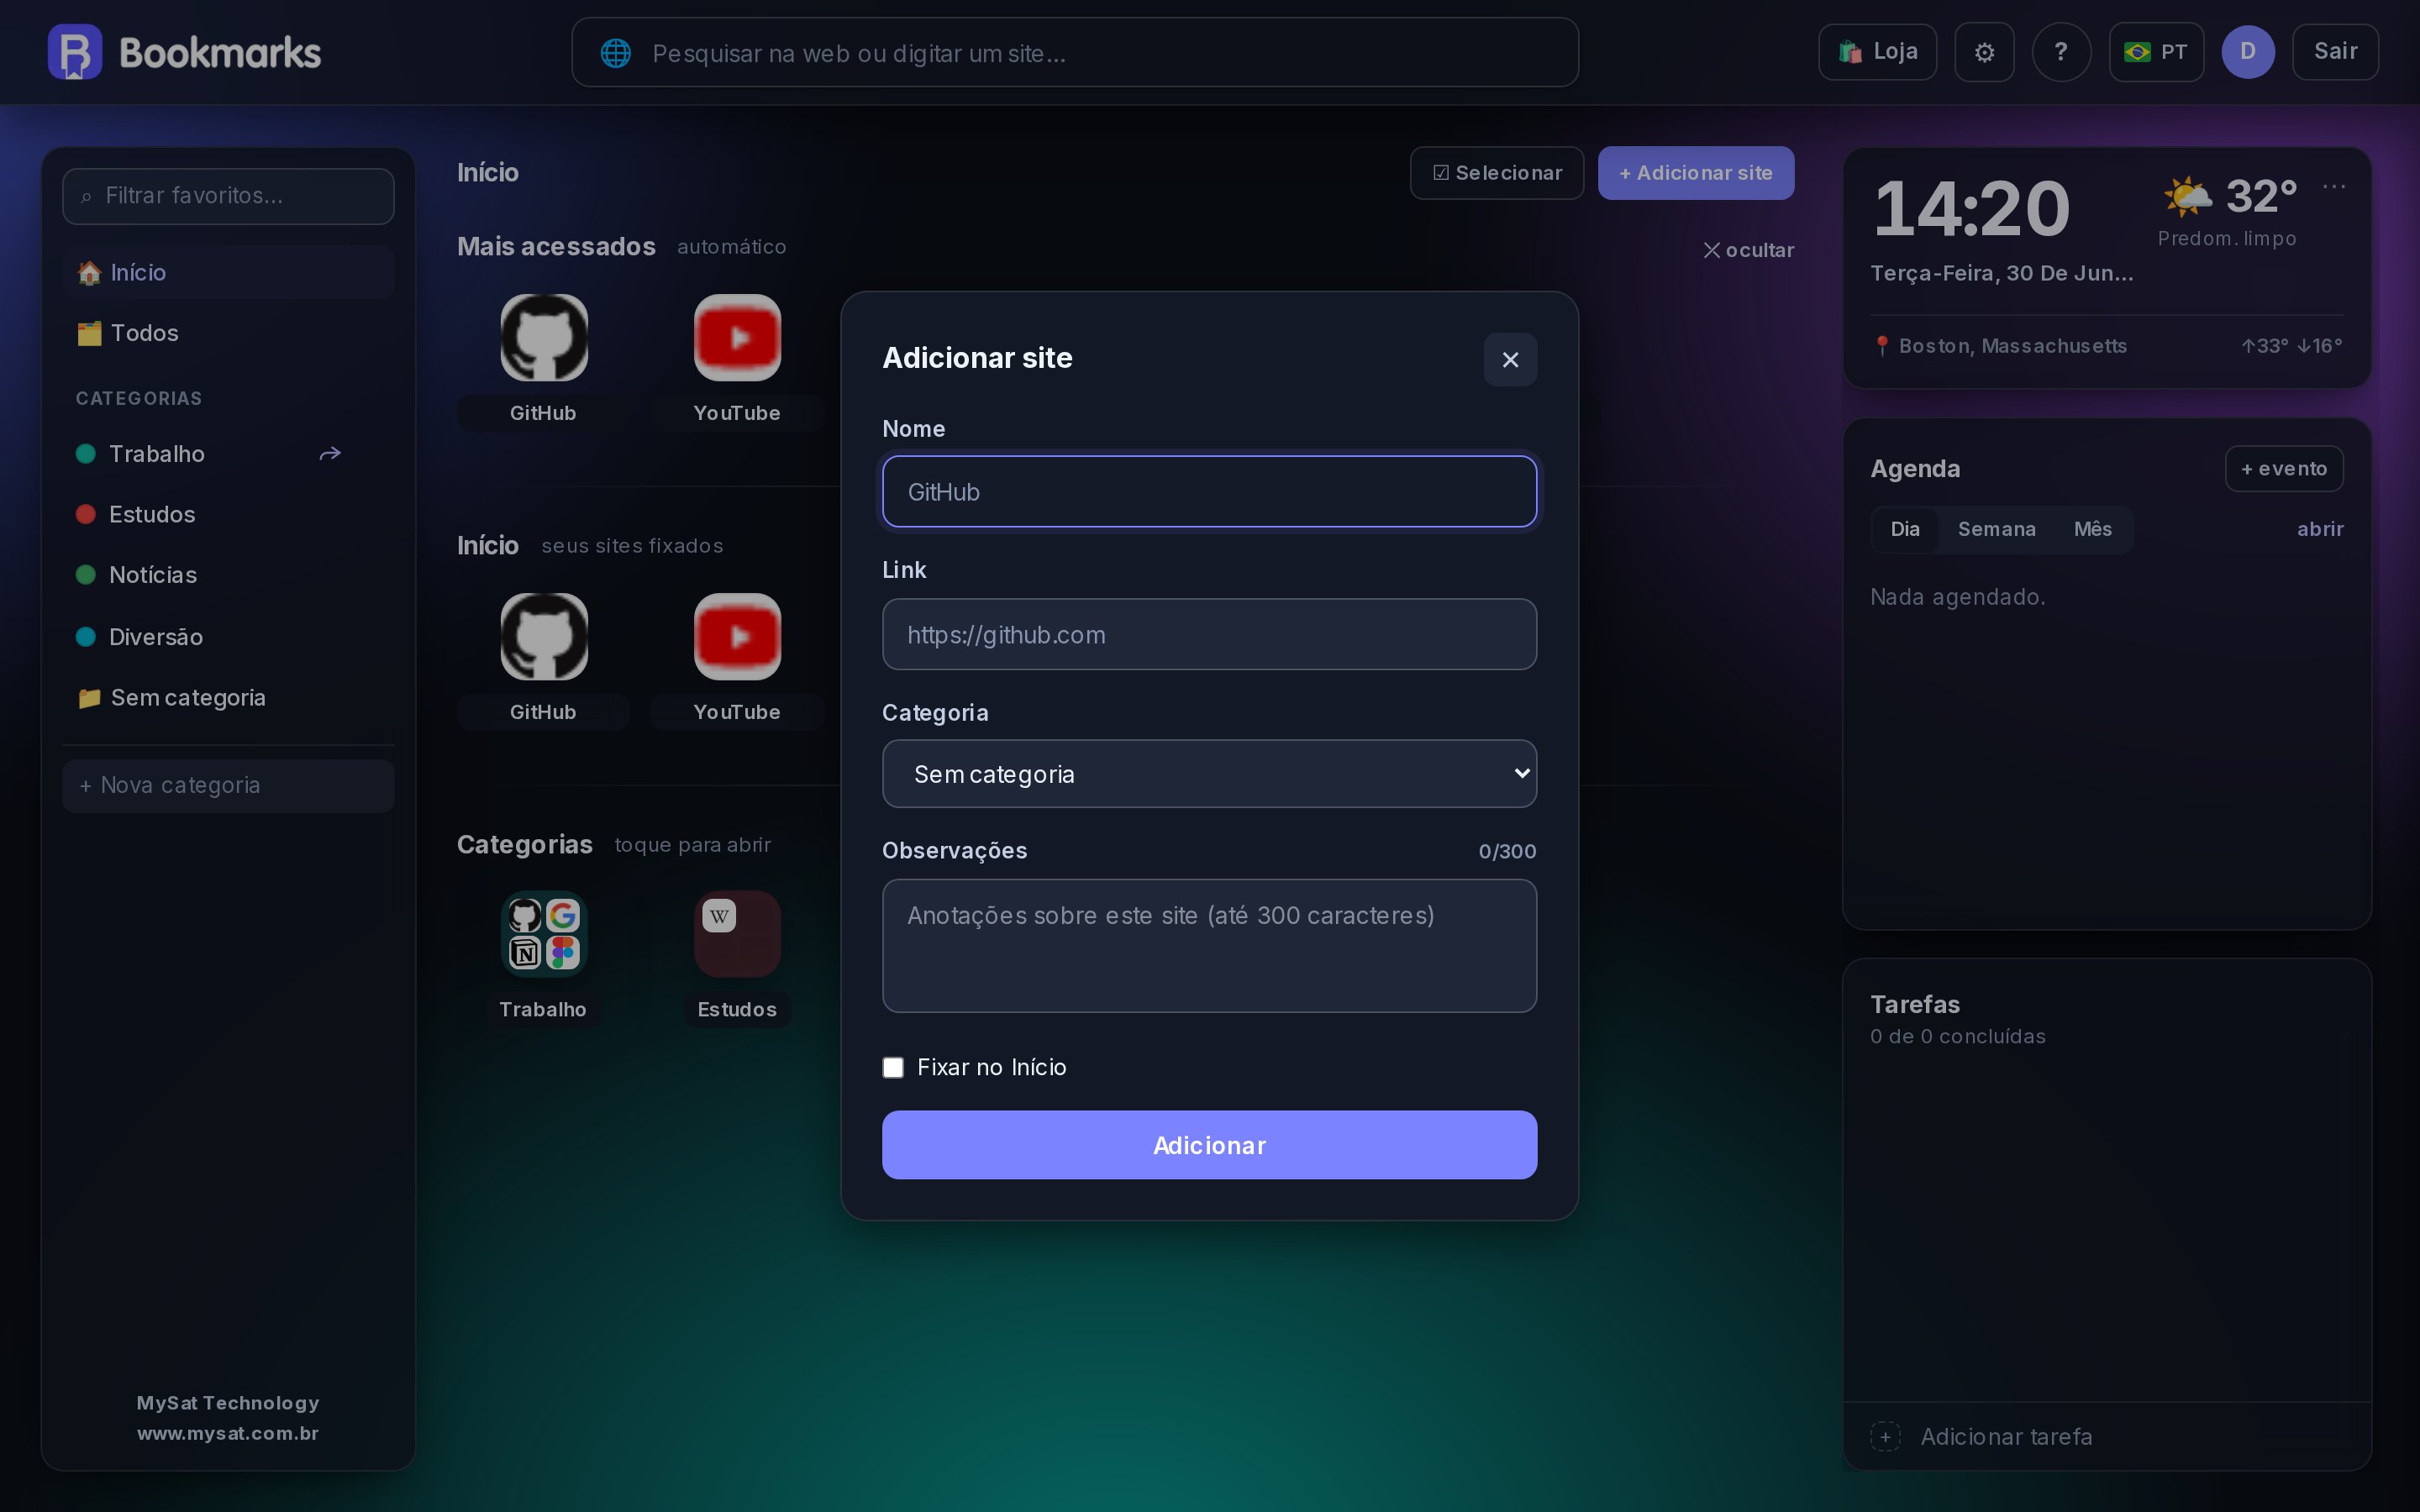The image size is (2420, 1512).
Task: Open the help question mark icon
Action: tap(2061, 52)
